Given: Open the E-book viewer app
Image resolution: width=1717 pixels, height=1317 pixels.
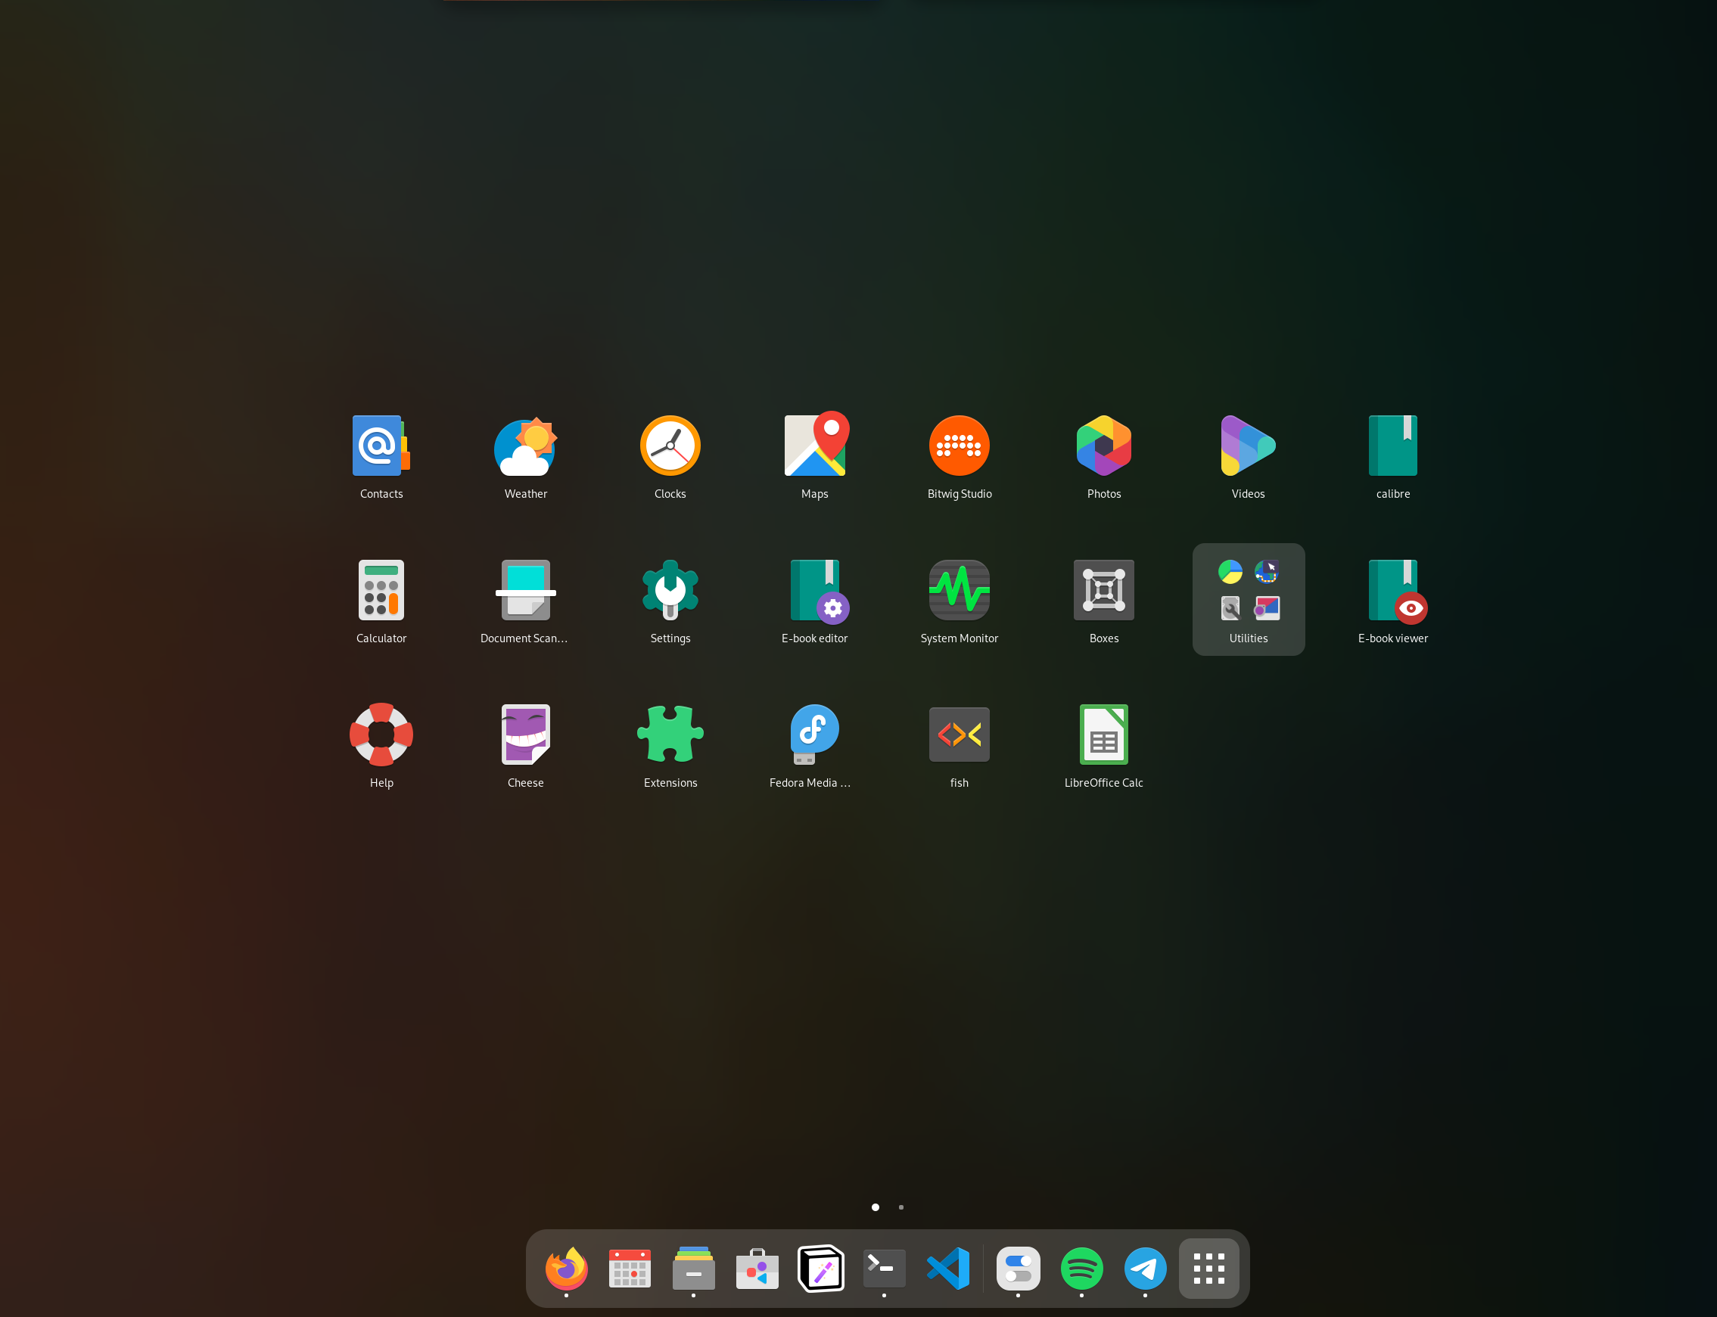Looking at the screenshot, I should coord(1392,590).
